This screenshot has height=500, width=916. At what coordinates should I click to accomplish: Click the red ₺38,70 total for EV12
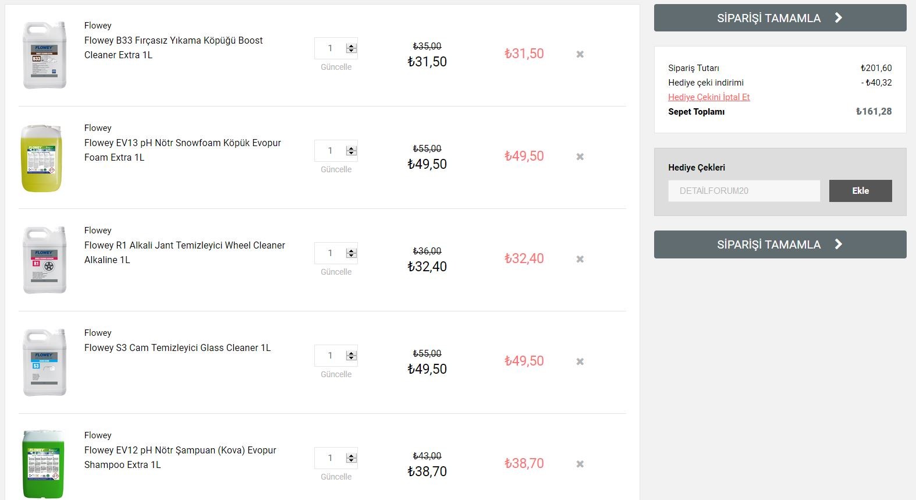coord(524,463)
